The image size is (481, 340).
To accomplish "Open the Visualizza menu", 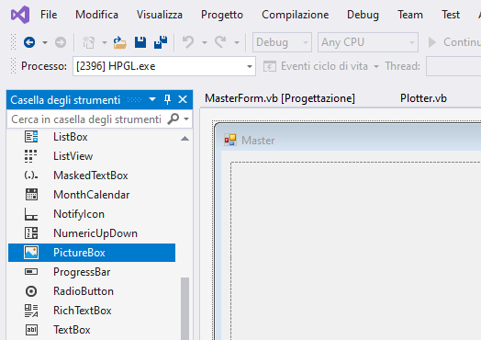I will click(x=160, y=15).
